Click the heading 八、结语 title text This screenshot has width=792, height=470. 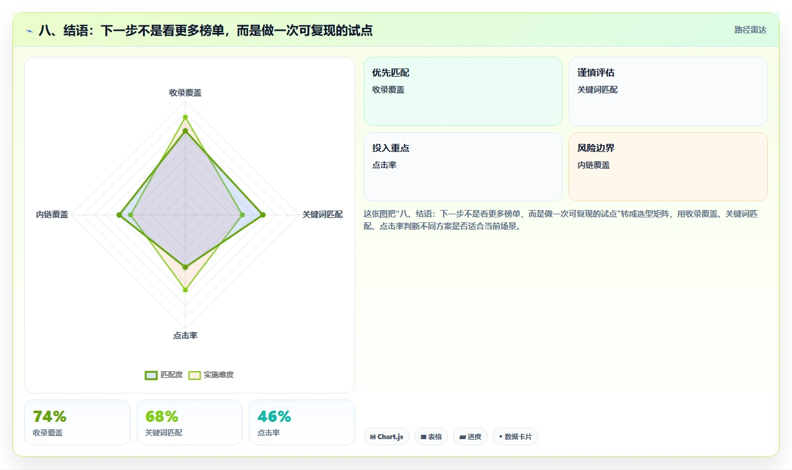pos(205,30)
